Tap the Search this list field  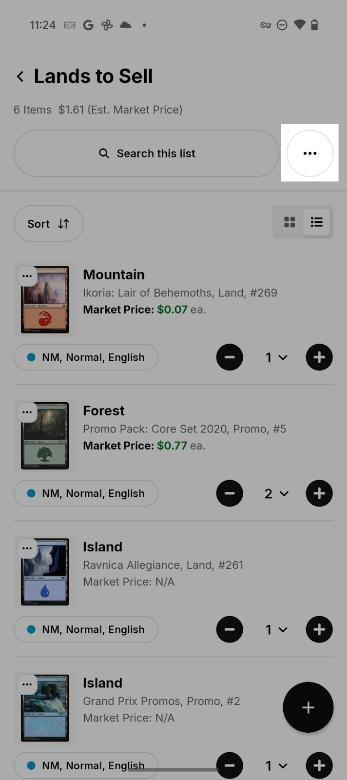(146, 154)
